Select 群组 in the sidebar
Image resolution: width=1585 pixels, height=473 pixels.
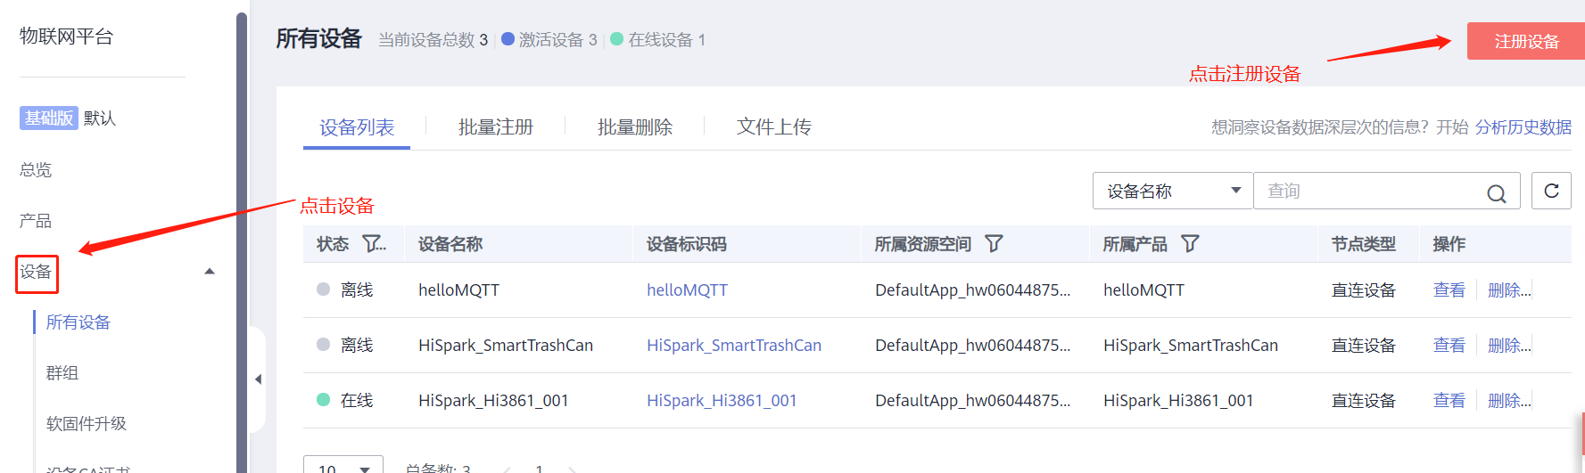click(62, 373)
